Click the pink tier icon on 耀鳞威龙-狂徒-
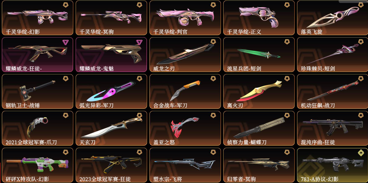This screenshot has height=183, width=368. [x=65, y=43]
